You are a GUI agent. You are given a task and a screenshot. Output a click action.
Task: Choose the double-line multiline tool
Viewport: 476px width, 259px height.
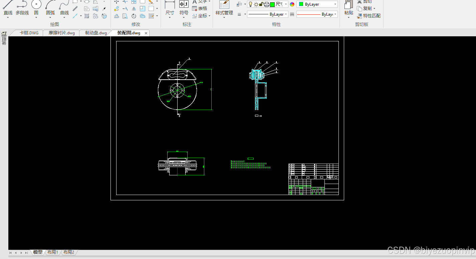click(75, 9)
